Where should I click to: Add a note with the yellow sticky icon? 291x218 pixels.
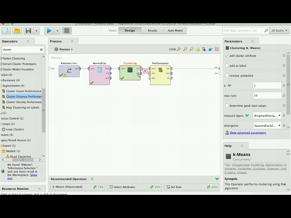[198, 49]
